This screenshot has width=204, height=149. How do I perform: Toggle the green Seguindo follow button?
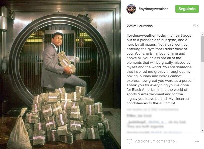187,9
